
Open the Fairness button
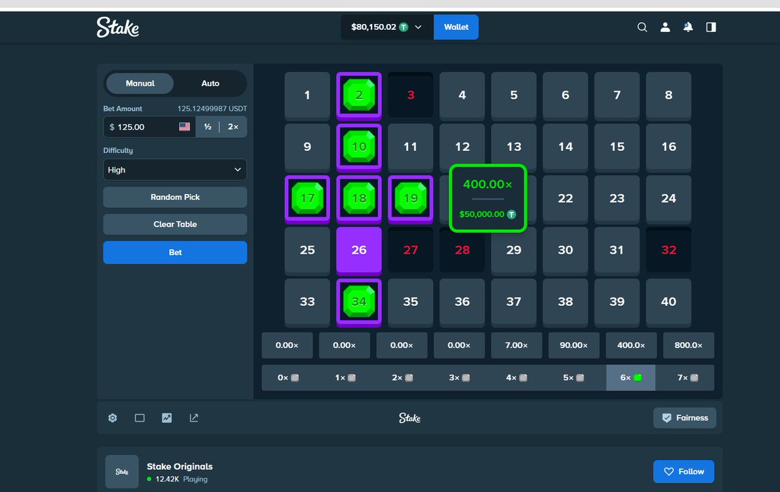(684, 418)
